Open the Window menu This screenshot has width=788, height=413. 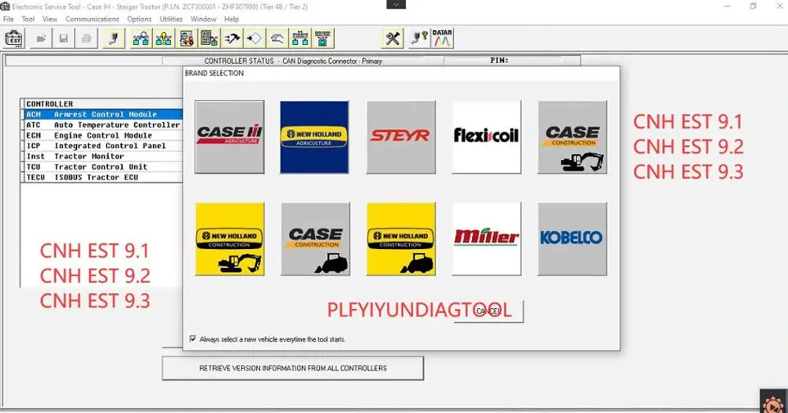pyautogui.click(x=203, y=19)
